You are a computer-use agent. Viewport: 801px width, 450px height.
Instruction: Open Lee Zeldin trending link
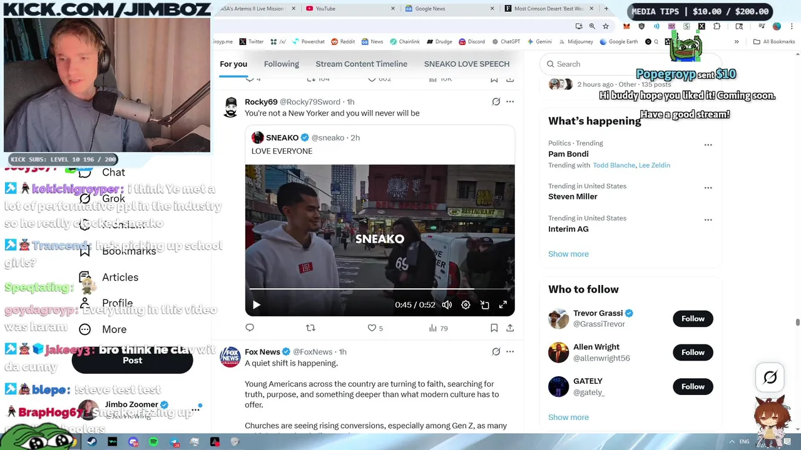click(x=655, y=165)
